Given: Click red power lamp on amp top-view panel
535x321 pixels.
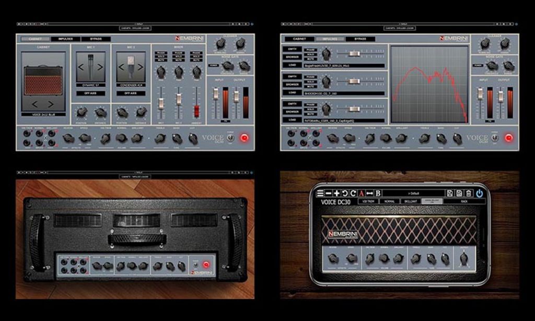Looking at the screenshot, I should (206, 265).
